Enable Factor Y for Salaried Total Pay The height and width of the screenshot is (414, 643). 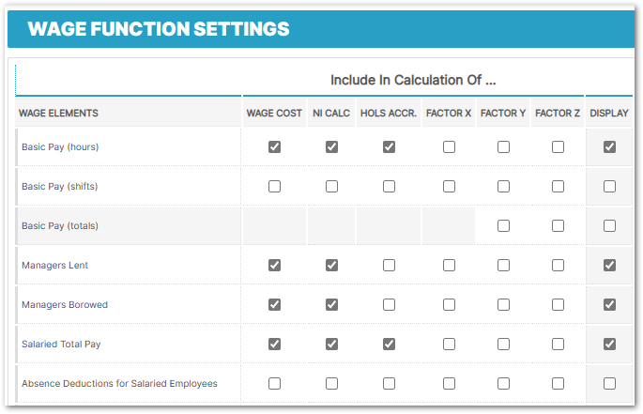point(503,345)
